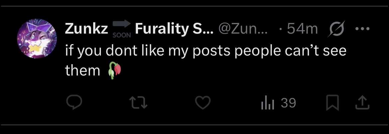Like the post with the heart icon
Viewport: 389px width, 134px height.
[203, 102]
